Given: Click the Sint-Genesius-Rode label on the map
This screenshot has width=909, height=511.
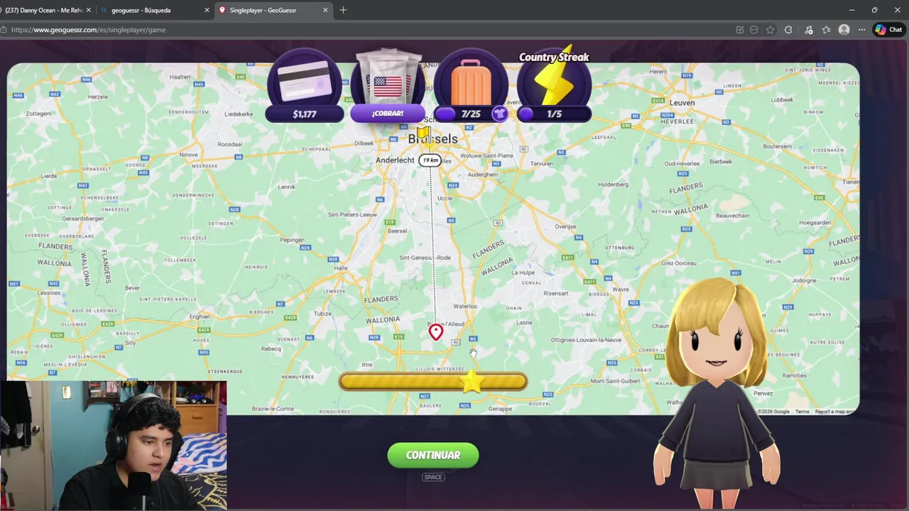Looking at the screenshot, I should [425, 258].
